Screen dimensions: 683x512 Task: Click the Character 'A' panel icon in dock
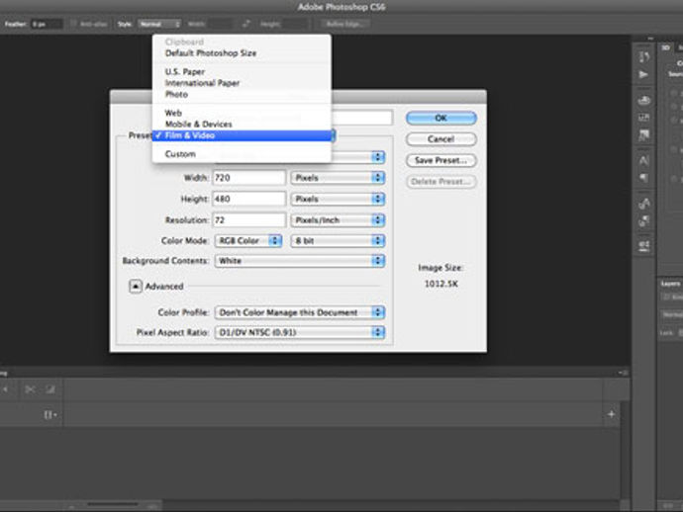point(643,160)
